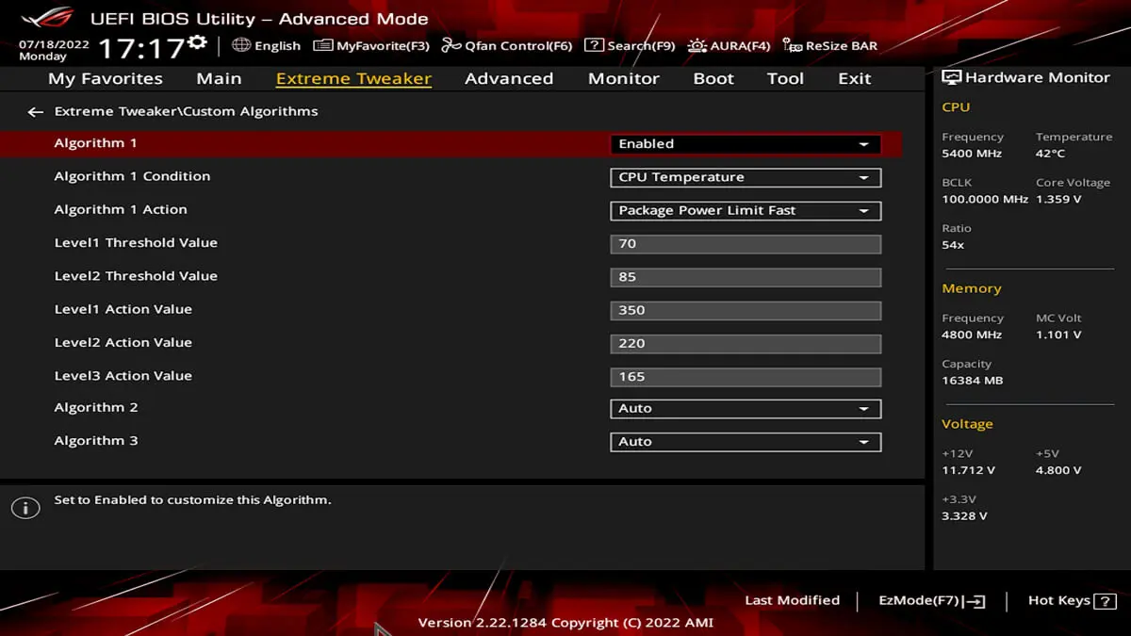Open AURA(F4) lighting icon
Viewport: 1131px width, 636px height.
[697, 45]
